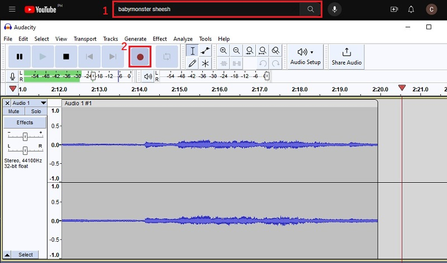Skip to start of track
This screenshot has width=447, height=263.
[x=89, y=57]
